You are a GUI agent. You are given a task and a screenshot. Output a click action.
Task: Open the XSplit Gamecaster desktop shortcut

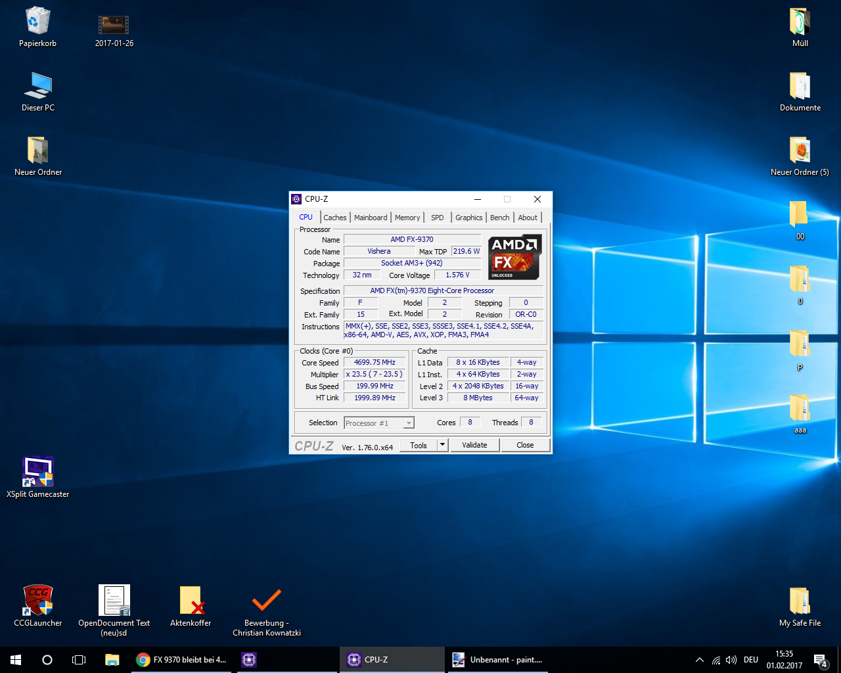37,472
